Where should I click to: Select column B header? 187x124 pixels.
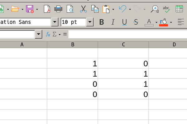(x=72, y=45)
